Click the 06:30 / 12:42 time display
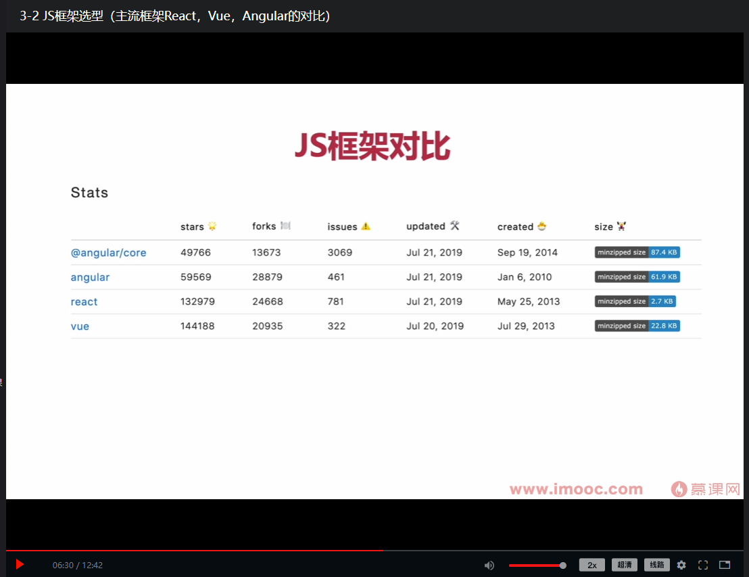 pos(77,565)
